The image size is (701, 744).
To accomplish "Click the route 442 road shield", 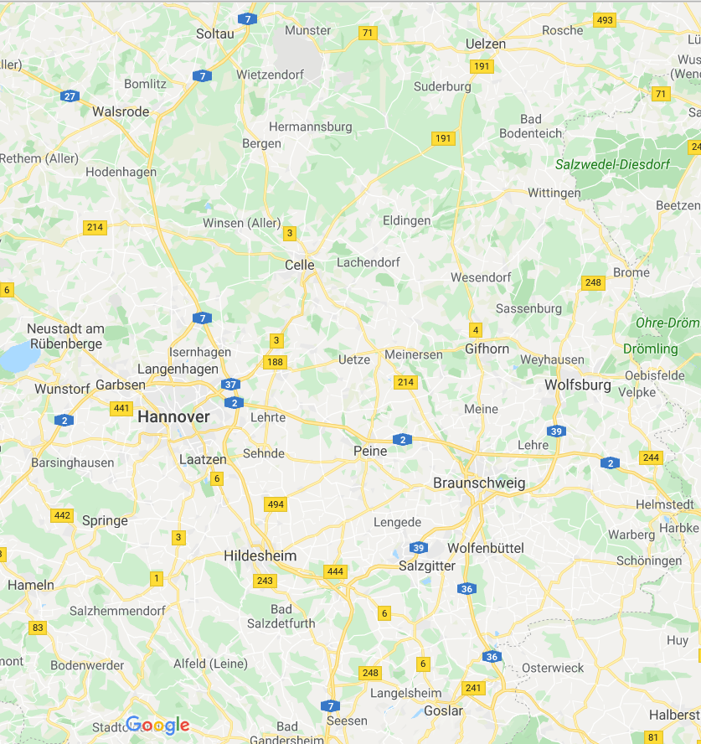I will click(62, 515).
